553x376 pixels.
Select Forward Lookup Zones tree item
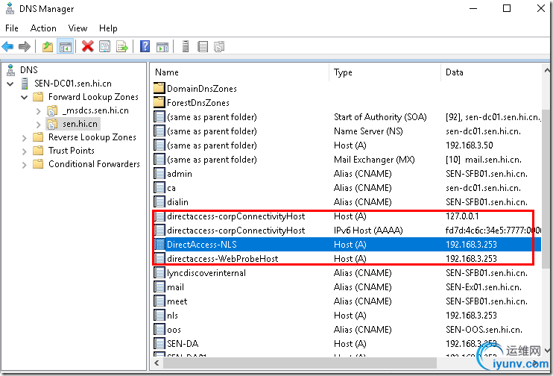click(93, 97)
